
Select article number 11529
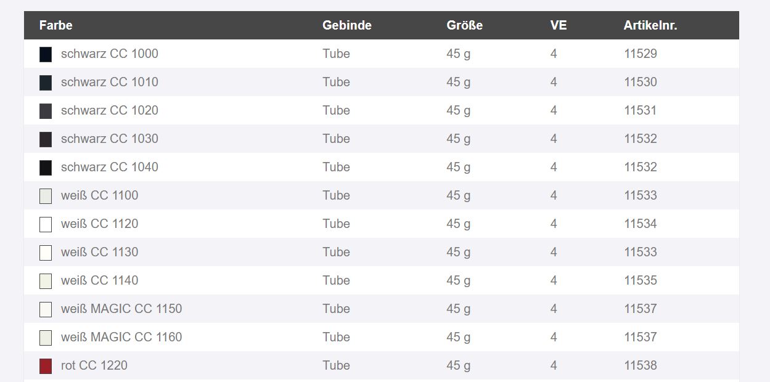[641, 54]
